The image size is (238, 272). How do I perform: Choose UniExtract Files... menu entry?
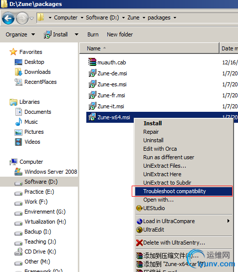(184, 166)
